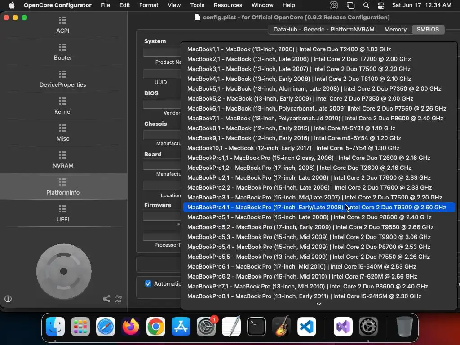Image resolution: width=460 pixels, height=345 pixels.
Task: Switch to the Memory tab
Action: click(x=395, y=29)
